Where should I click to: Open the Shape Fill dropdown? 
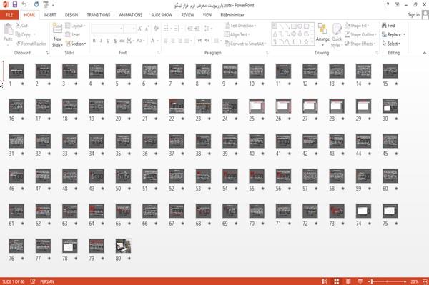[x=357, y=26]
